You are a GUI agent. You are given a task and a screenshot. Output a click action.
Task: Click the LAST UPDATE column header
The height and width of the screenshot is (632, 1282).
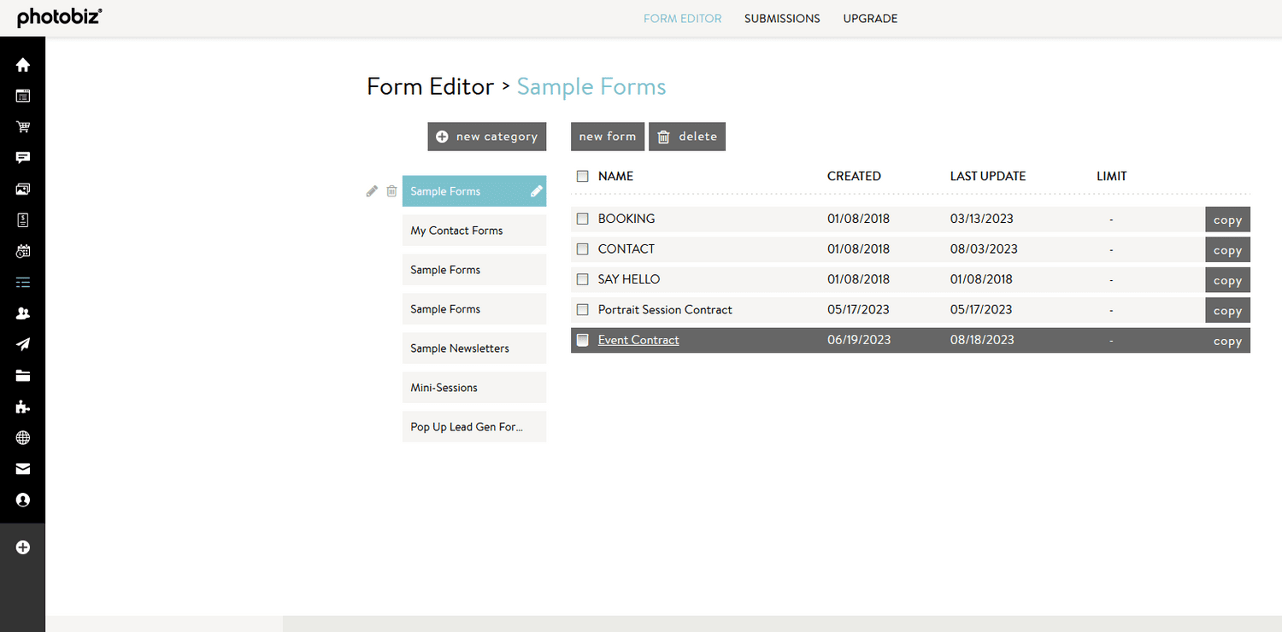(988, 176)
